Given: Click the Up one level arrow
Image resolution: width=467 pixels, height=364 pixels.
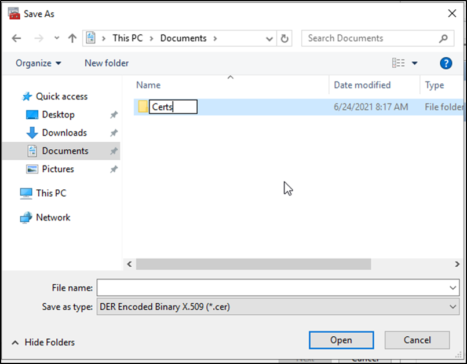Looking at the screenshot, I should click(x=72, y=39).
